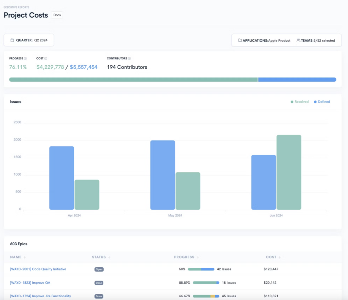Click the people icon beside Teams
The image size is (348, 300).
point(298,40)
